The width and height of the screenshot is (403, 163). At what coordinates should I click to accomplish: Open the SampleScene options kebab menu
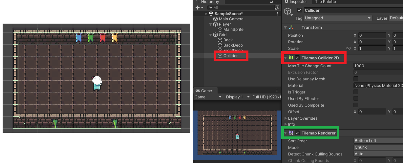[x=278, y=14]
